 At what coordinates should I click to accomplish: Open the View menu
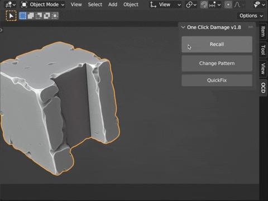(x=76, y=4)
